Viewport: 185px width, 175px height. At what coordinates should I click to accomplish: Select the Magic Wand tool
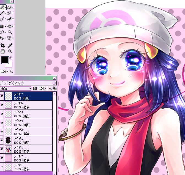pyautogui.click(x=10, y=32)
